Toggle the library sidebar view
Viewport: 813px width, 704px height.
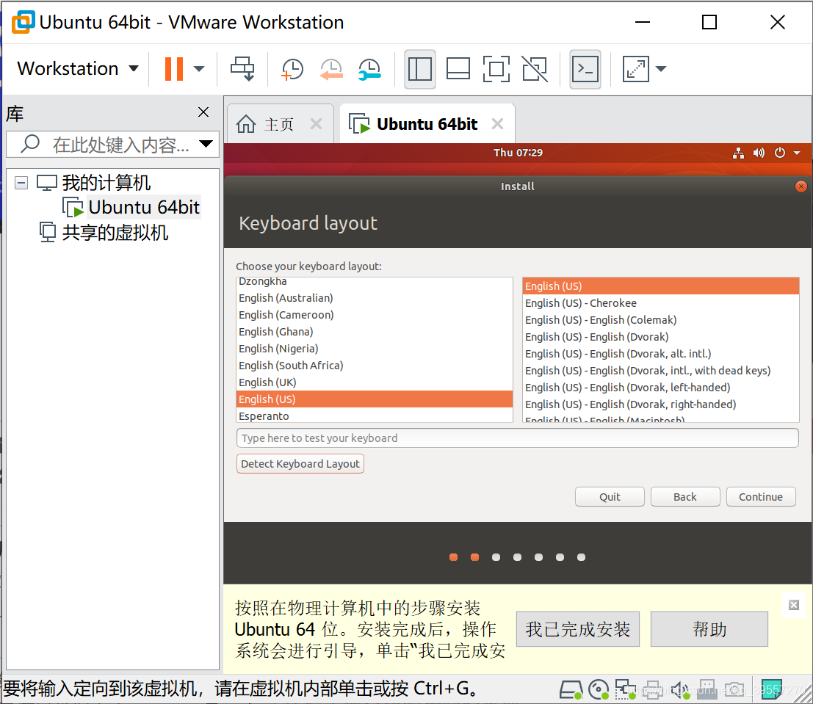(x=420, y=69)
